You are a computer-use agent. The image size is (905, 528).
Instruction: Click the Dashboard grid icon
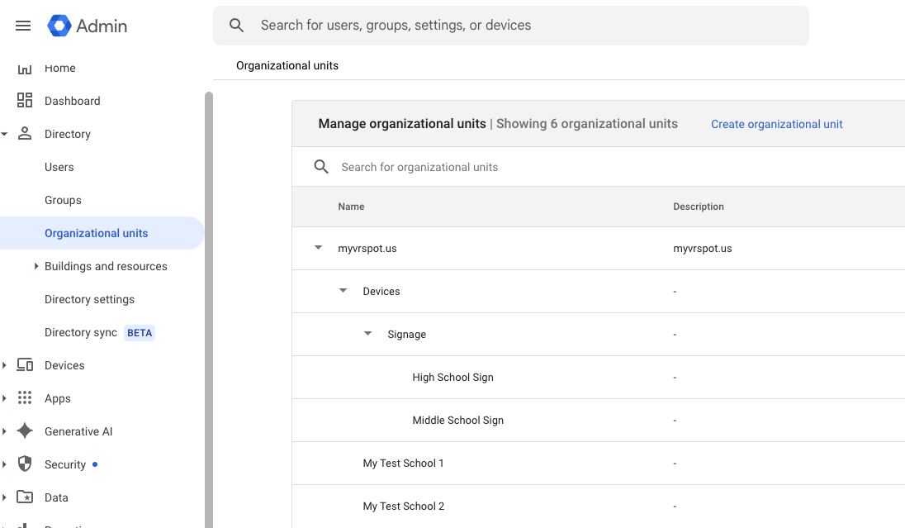[x=25, y=101]
